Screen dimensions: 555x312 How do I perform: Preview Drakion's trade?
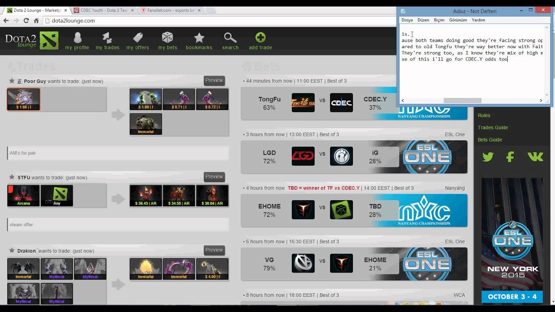click(214, 250)
